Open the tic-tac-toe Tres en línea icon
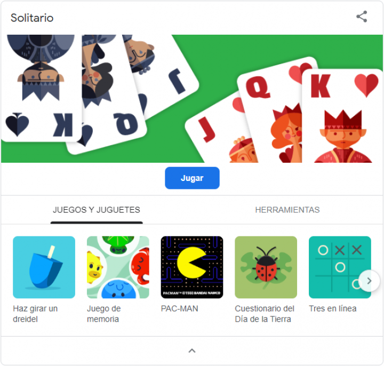Screen dimensions: 384x366 (340, 267)
